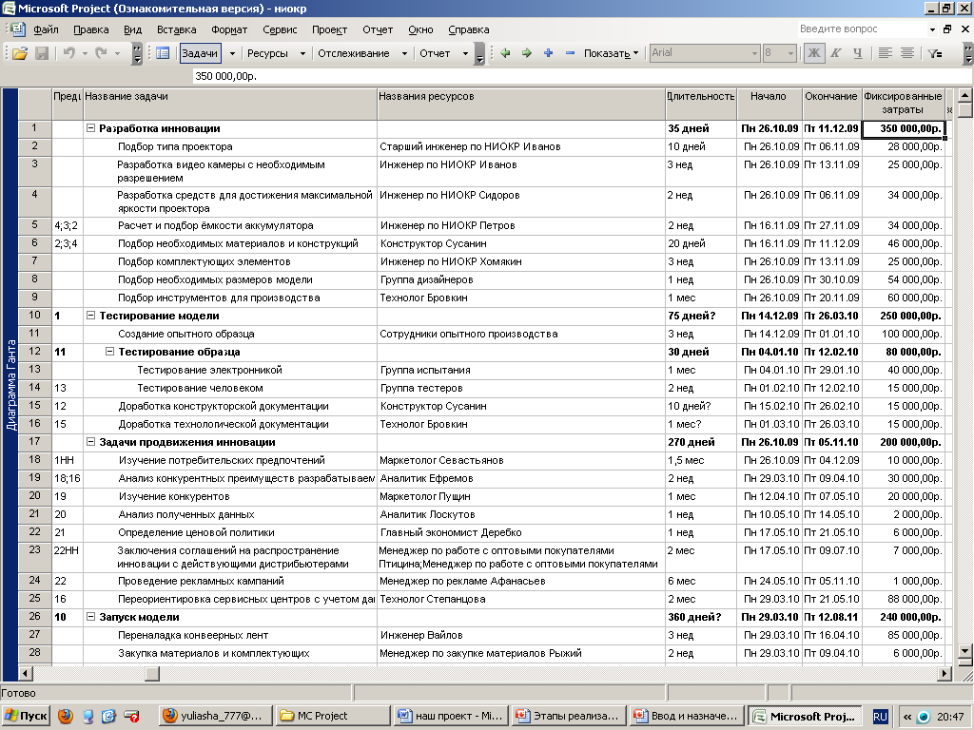974x730 pixels.
Task: Click the Задачи guide button
Action: coord(200,53)
